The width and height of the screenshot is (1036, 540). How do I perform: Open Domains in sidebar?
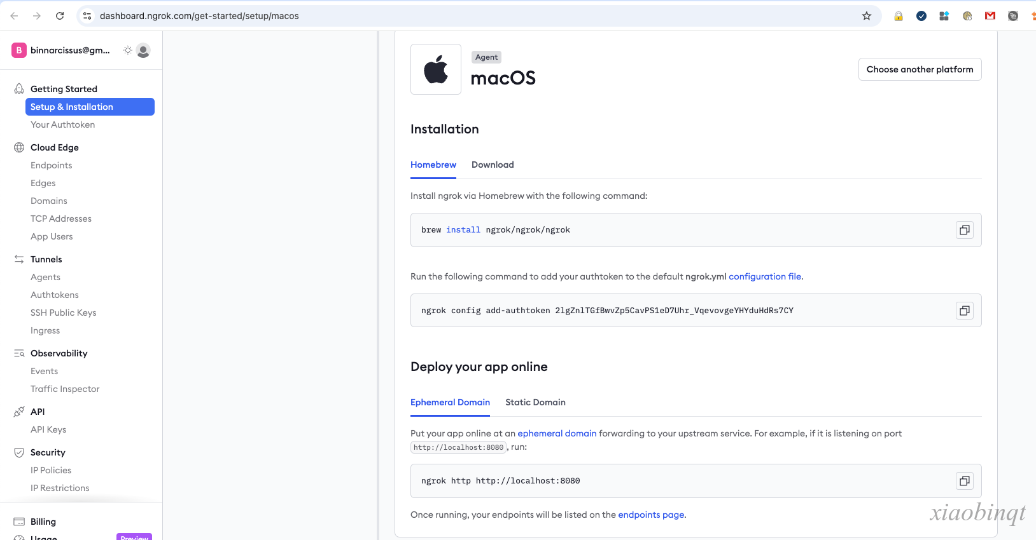tap(48, 201)
